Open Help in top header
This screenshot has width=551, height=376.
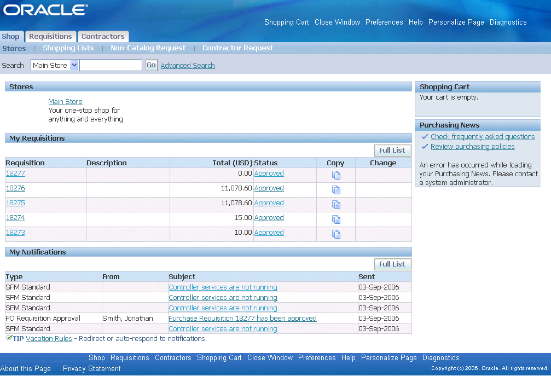[x=415, y=22]
